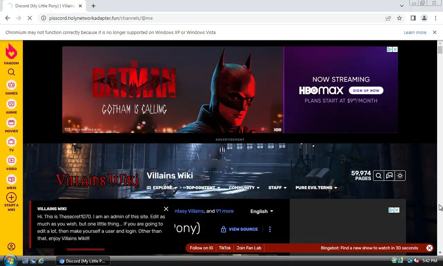Select Discord taskbar window button
Screen dimensions: 443x266
pyautogui.click(x=83, y=261)
